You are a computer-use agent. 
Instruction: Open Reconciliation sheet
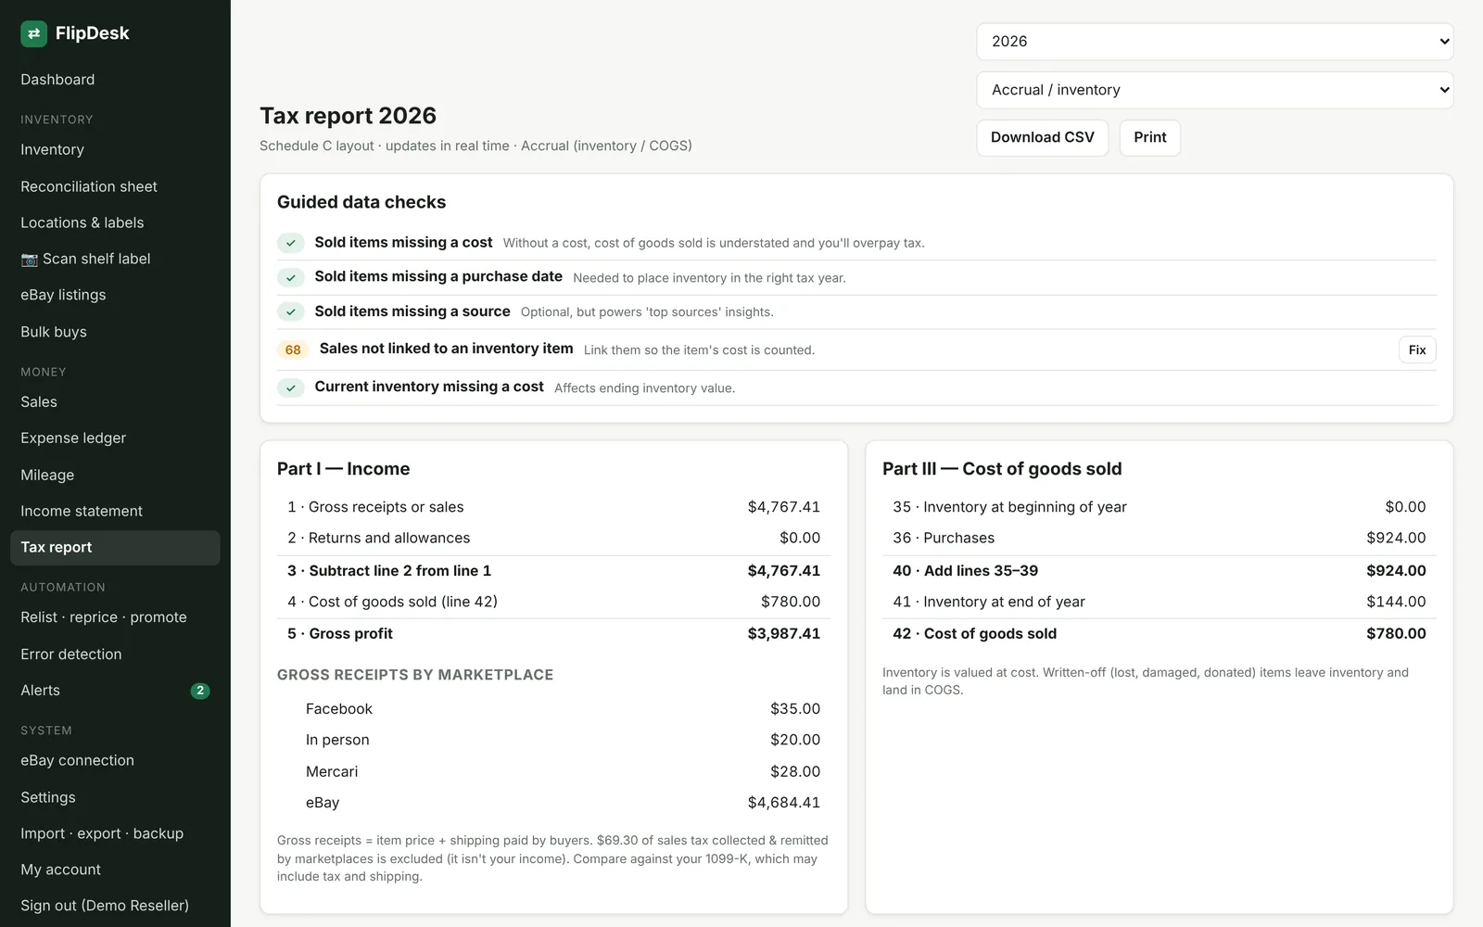(115, 186)
